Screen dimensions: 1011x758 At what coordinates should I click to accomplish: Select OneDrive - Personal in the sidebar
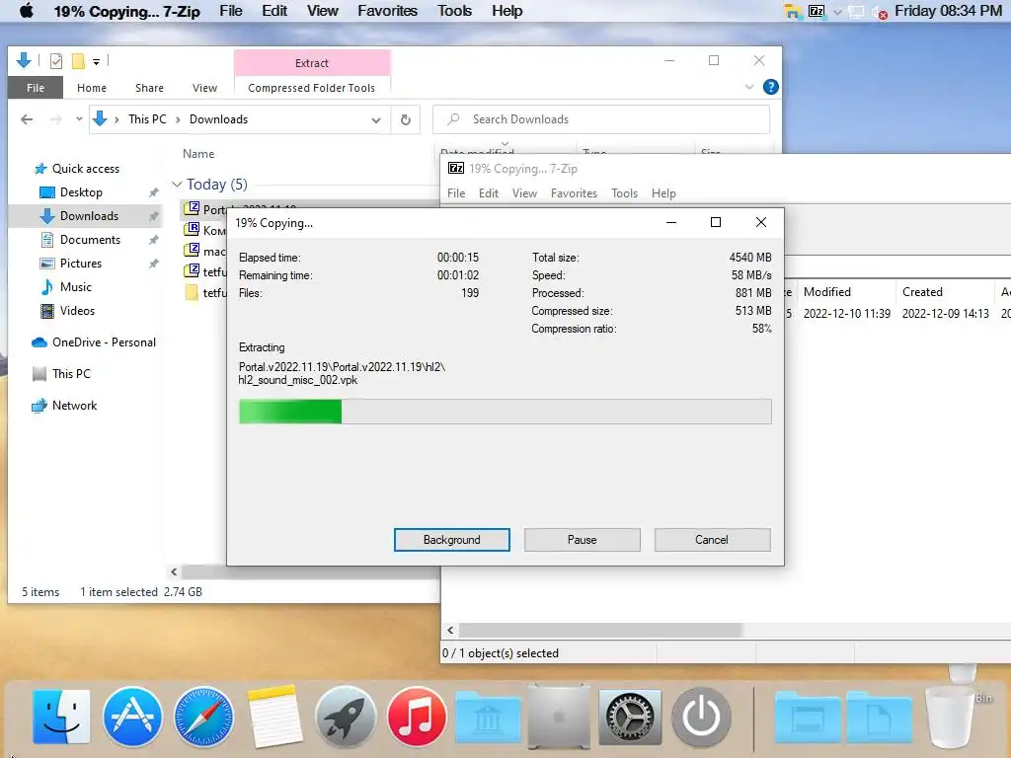point(104,342)
